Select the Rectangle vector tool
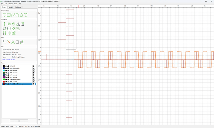The image size is (214, 128). [x=9, y=15]
